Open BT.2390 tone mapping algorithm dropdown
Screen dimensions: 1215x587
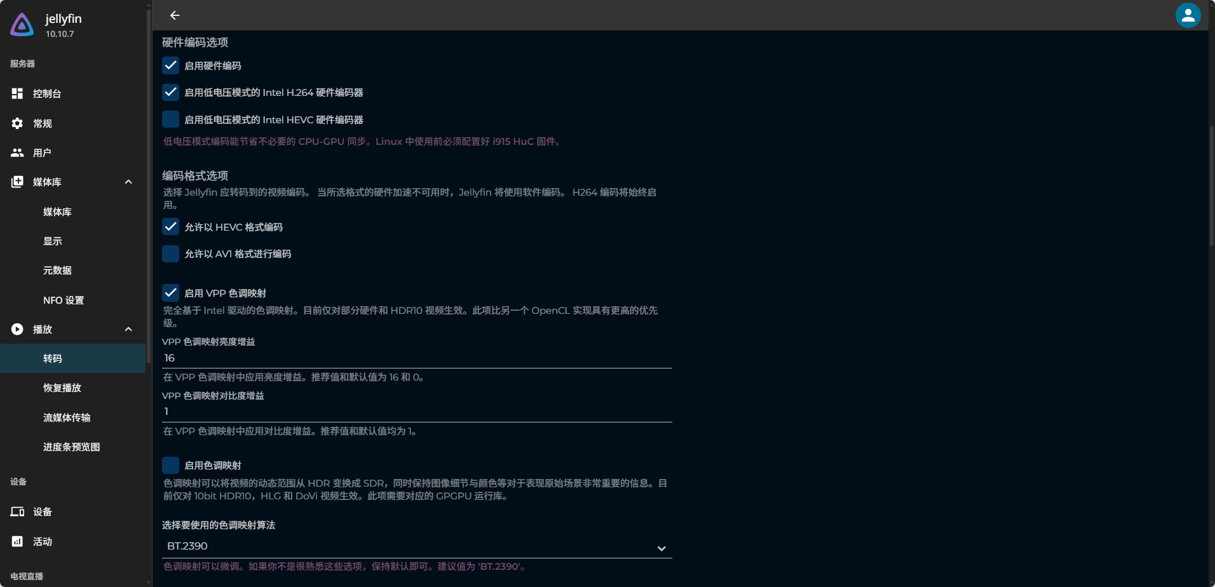click(x=416, y=547)
